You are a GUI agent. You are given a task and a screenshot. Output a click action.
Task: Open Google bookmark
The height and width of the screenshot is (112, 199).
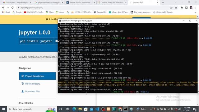tap(17, 12)
